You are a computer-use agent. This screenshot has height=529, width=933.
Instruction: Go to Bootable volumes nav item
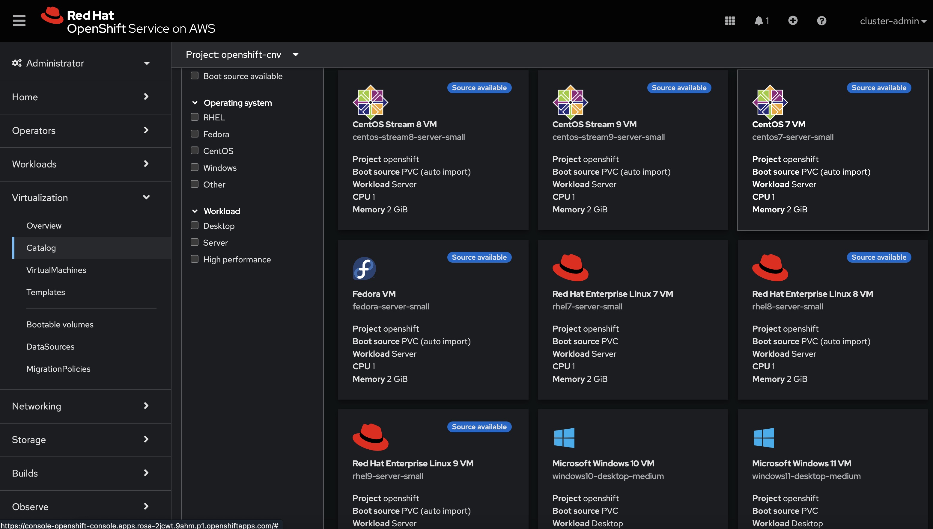[60, 324]
